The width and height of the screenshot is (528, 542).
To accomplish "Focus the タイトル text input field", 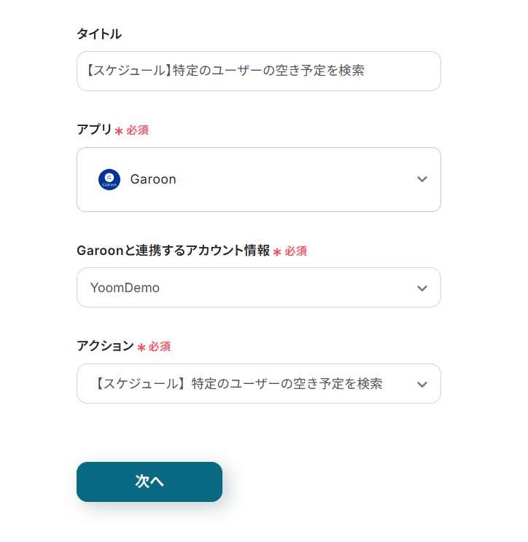I will 258,71.
